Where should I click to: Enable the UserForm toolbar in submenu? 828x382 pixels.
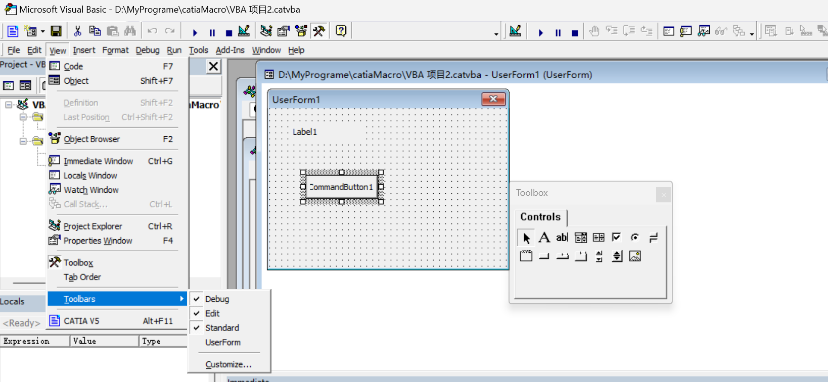[229, 342]
